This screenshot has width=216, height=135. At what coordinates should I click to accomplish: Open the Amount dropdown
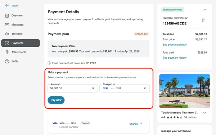pos(73,88)
